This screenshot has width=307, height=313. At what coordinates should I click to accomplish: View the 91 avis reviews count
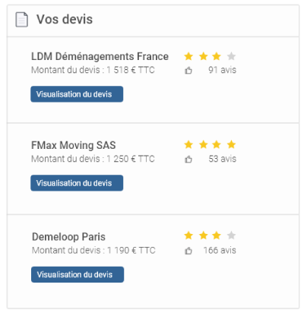[x=222, y=70]
